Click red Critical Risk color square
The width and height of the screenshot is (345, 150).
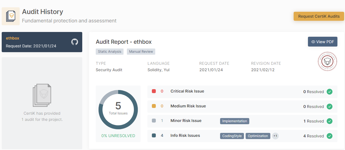[x=154, y=91]
